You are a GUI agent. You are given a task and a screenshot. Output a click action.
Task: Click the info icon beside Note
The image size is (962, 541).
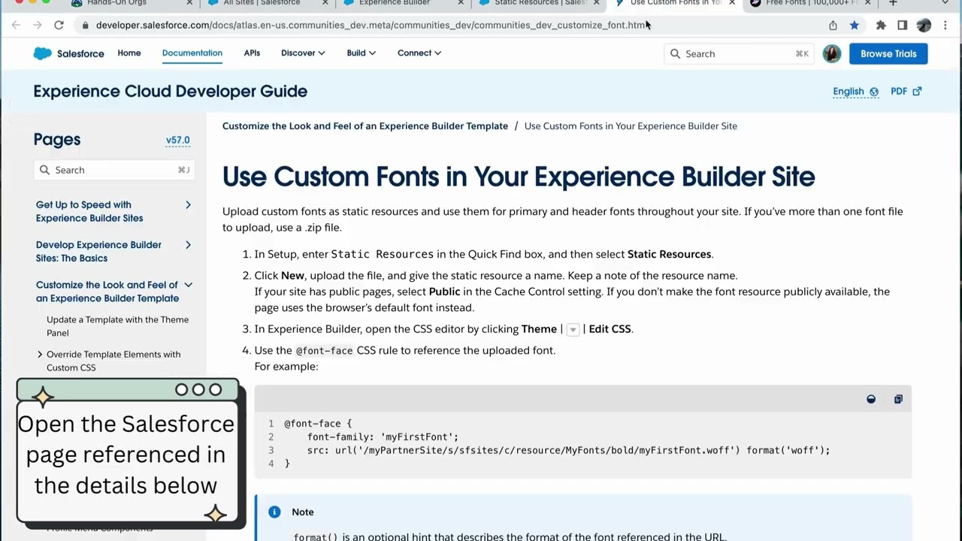tap(274, 512)
